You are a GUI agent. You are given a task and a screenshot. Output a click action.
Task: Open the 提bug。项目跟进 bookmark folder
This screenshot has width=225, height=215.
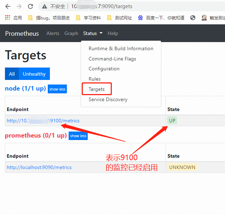click(x=49, y=18)
